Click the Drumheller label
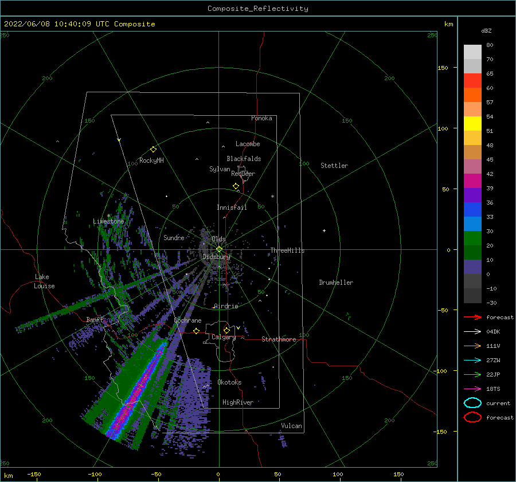Image resolution: width=516 pixels, height=482 pixels. pos(336,283)
